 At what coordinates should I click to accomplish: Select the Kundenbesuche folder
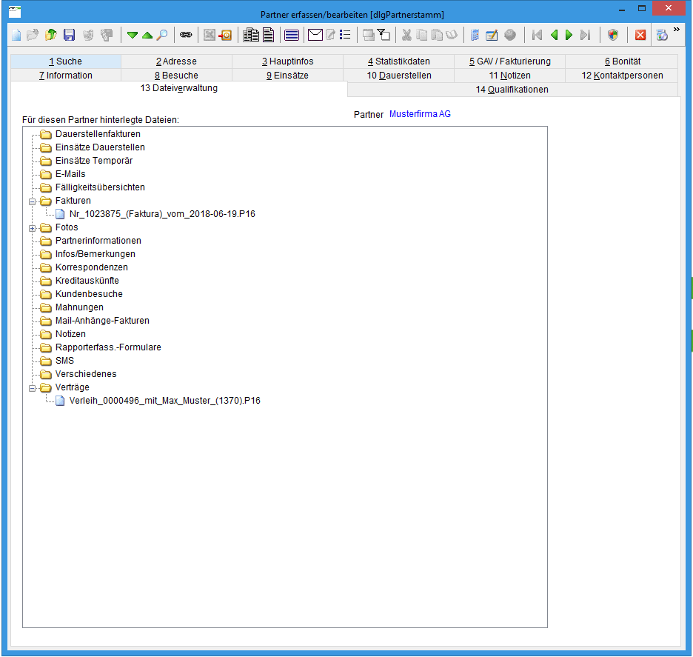pyautogui.click(x=89, y=293)
